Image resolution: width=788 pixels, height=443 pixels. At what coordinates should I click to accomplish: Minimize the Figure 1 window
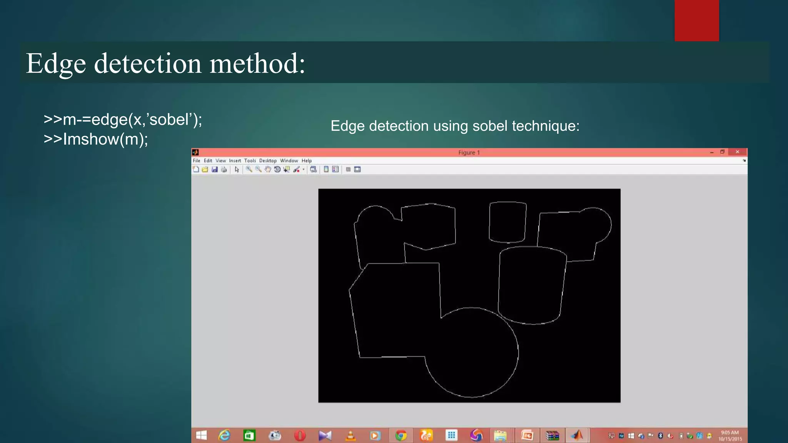(x=712, y=152)
